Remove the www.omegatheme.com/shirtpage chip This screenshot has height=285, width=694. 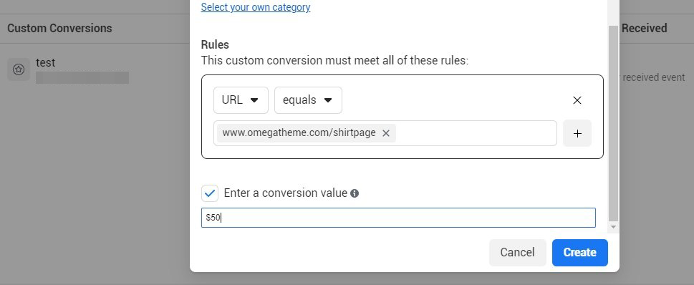pos(386,133)
